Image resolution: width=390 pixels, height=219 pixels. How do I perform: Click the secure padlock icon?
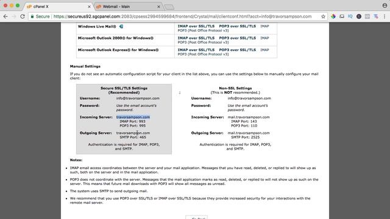click(32, 16)
